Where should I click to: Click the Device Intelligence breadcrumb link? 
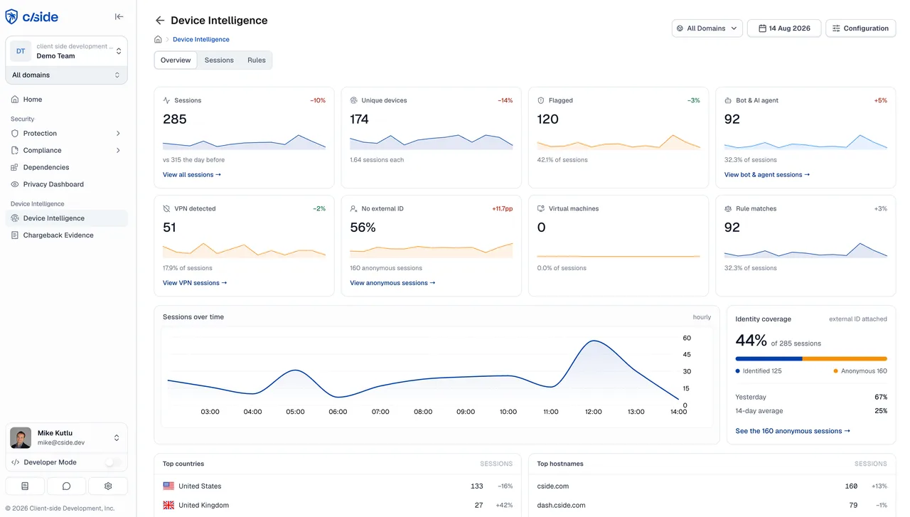point(201,39)
